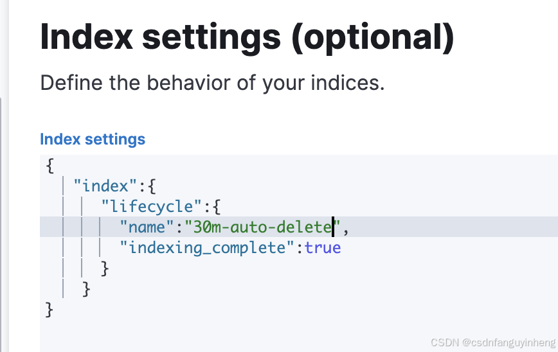This screenshot has height=352, width=558.
Task: Click the Index settings label link
Action: [93, 139]
